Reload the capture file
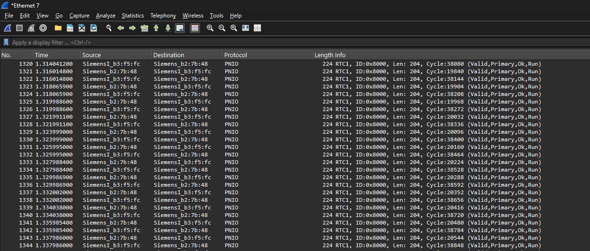 click(x=94, y=28)
